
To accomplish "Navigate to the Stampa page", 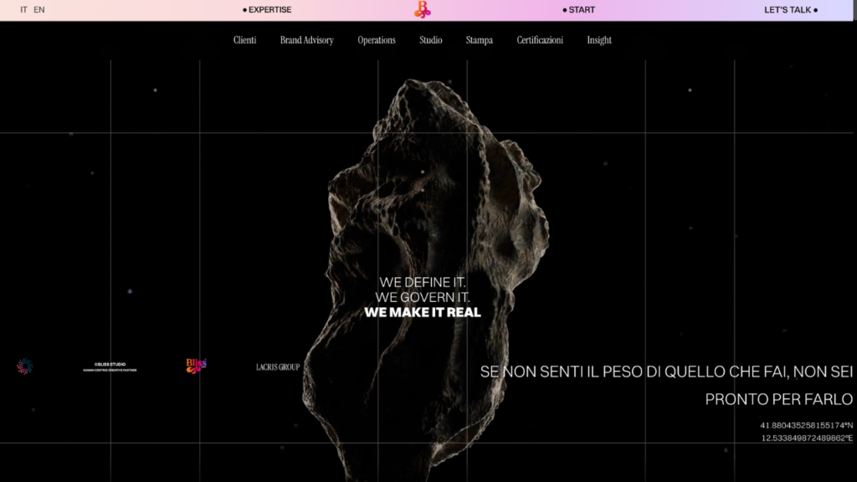I will pyautogui.click(x=480, y=40).
